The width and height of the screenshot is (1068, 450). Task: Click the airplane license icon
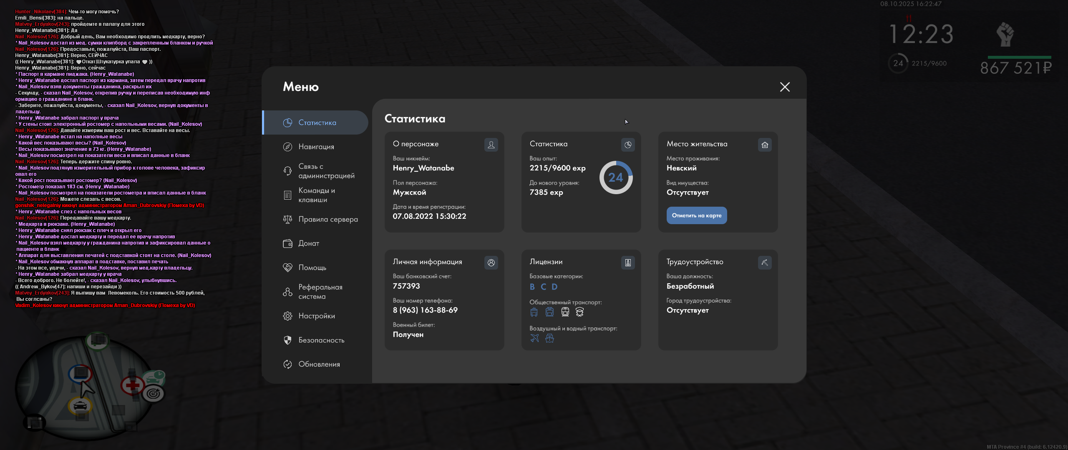[x=534, y=338]
